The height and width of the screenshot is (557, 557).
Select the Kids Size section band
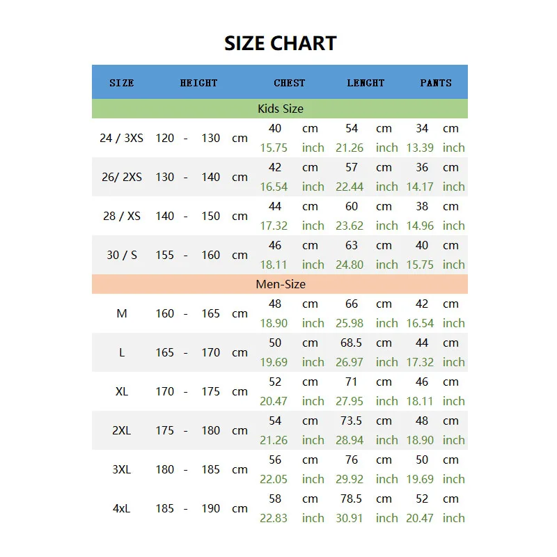pyautogui.click(x=280, y=109)
